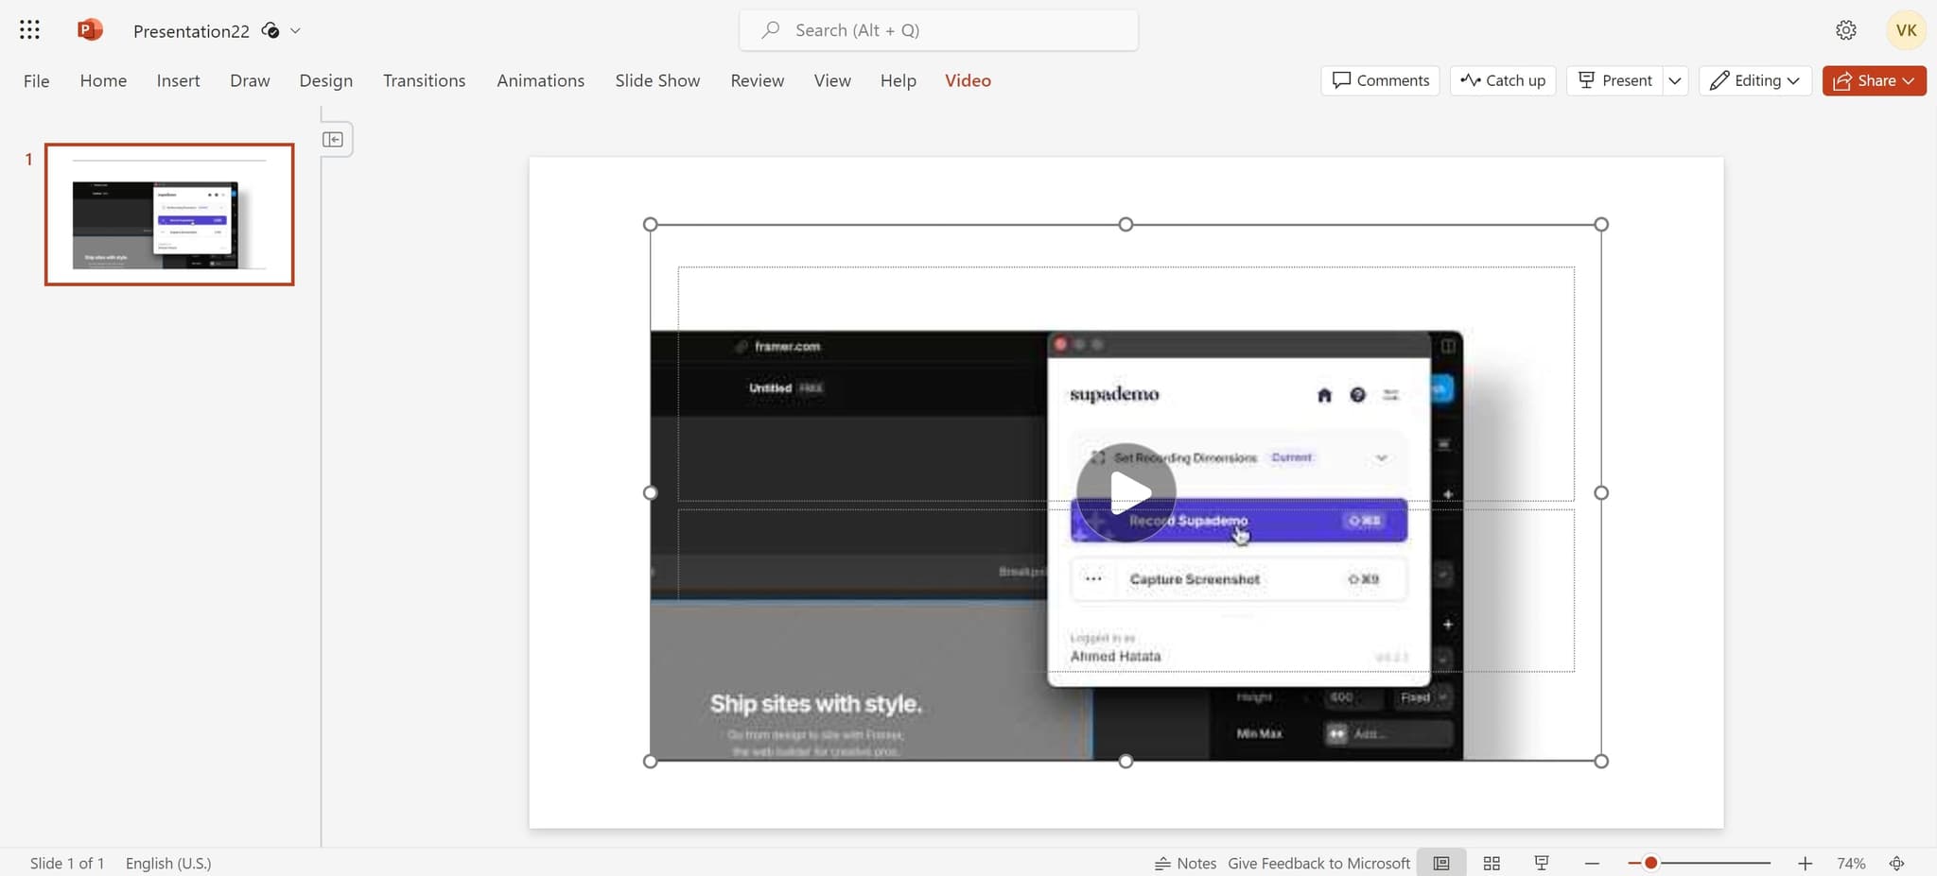
Task: Click the PowerPoint logo icon
Action: point(90,29)
